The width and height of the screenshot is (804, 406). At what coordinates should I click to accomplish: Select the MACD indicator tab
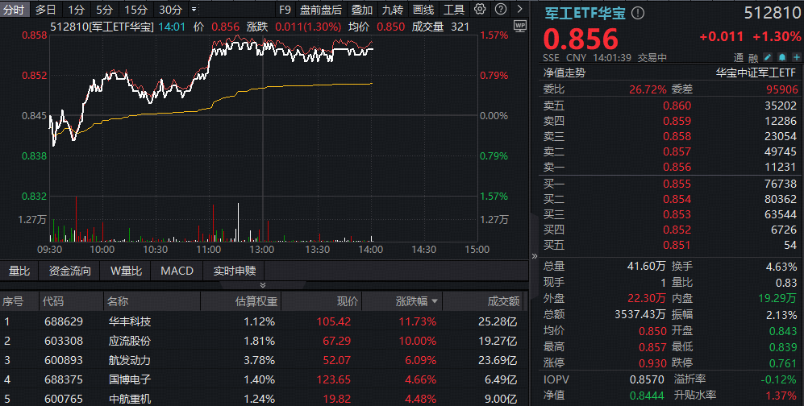177,271
